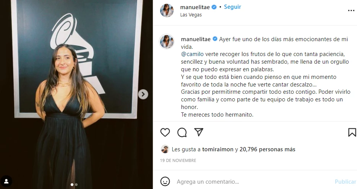Save post with the bookmark icon
Image resolution: width=357 pixels, height=189 pixels.
(x=352, y=132)
